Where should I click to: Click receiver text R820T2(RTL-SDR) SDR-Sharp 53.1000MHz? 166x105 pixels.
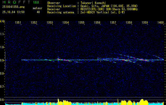pyautogui.click(x=109, y=9)
